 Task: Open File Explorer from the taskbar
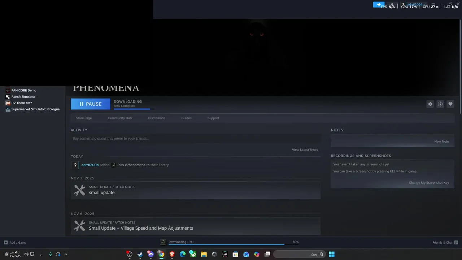tap(204, 254)
